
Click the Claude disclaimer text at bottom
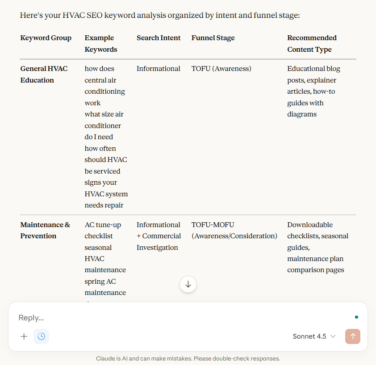click(188, 358)
